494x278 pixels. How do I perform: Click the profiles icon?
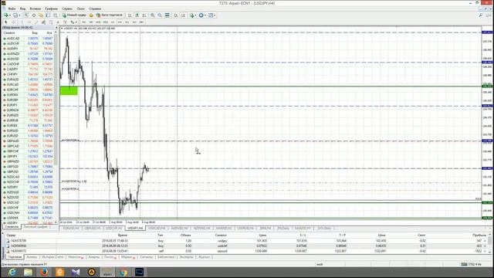[15, 15]
